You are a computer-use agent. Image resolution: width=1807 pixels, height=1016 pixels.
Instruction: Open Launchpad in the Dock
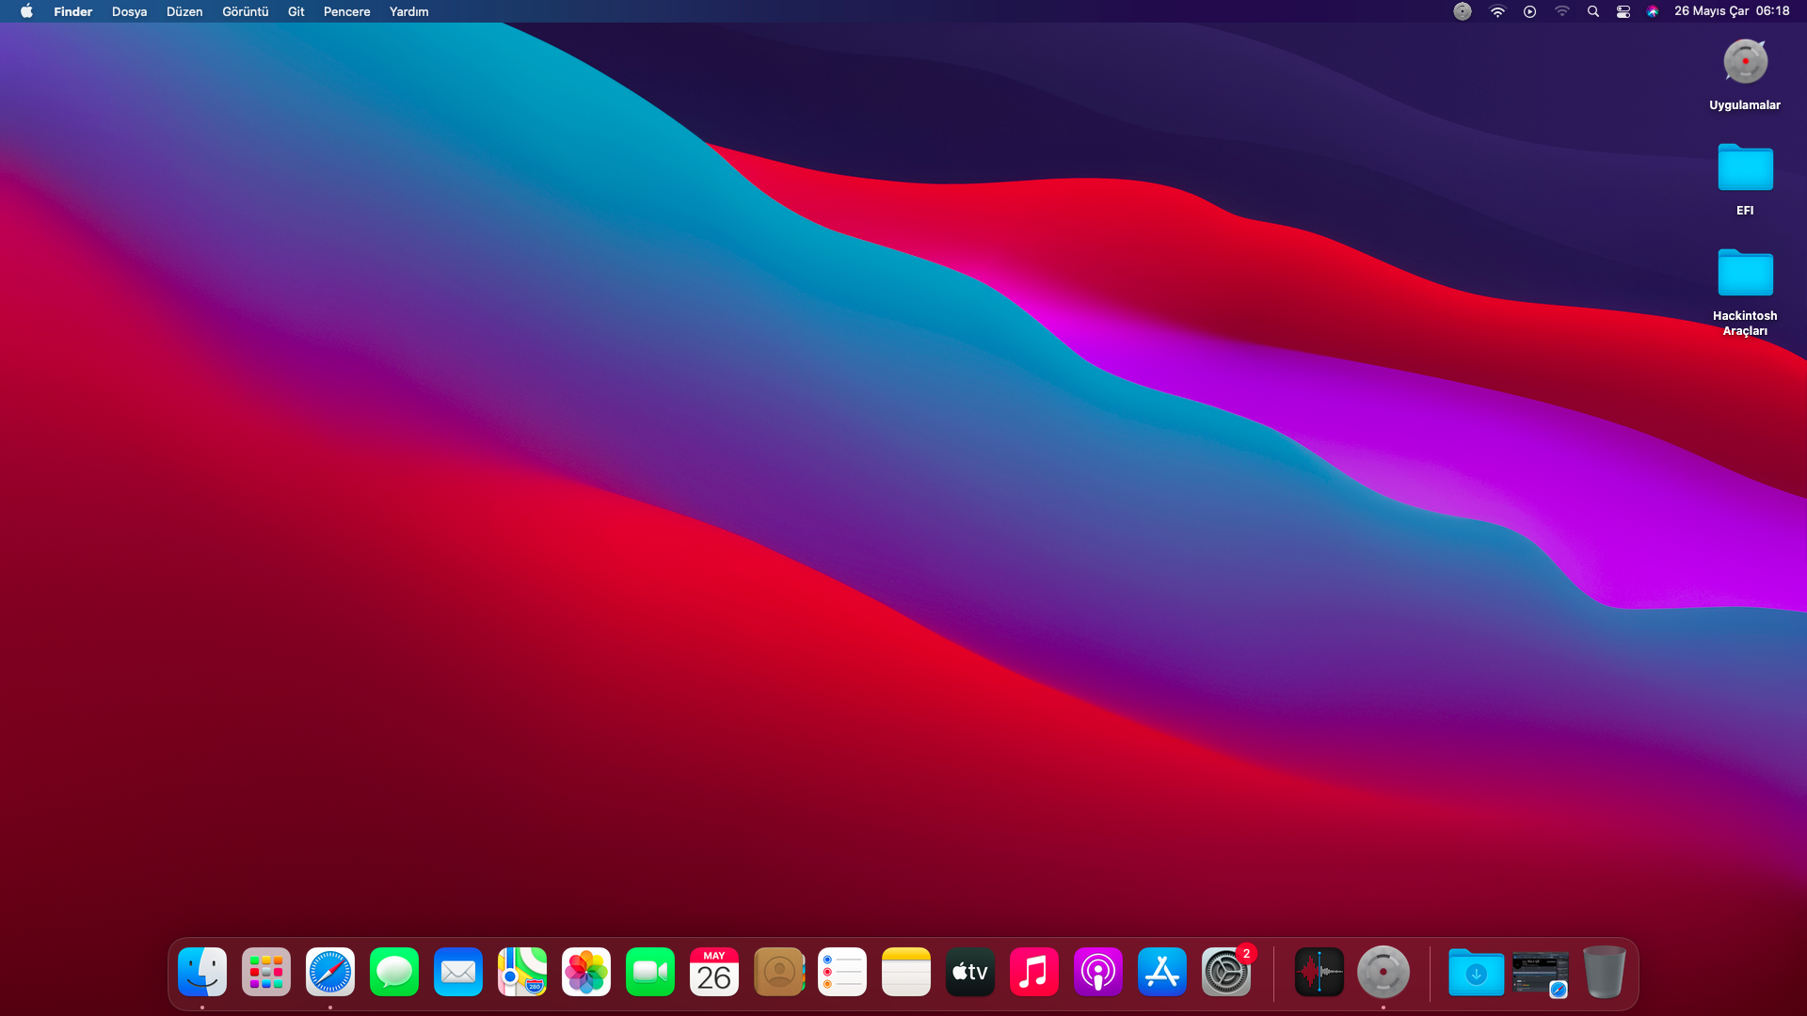(x=266, y=972)
